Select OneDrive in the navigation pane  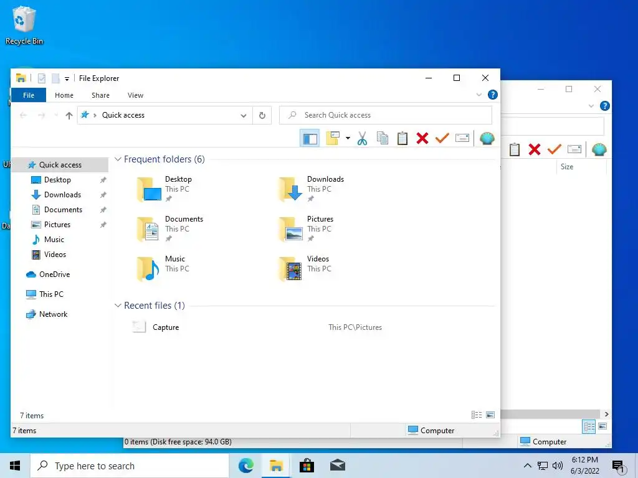[55, 274]
